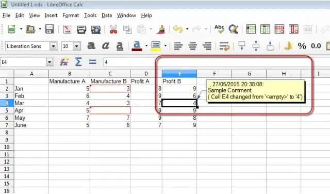Viewport: 330px width, 194px height.
Task: Open the Function Wizard icon
Action: 64,62
